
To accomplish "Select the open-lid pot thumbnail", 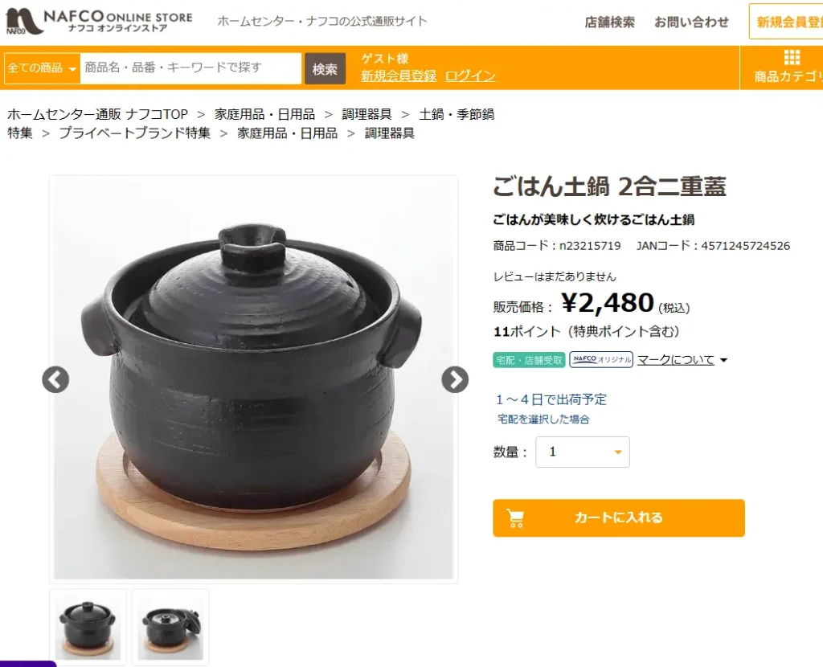I will [170, 628].
